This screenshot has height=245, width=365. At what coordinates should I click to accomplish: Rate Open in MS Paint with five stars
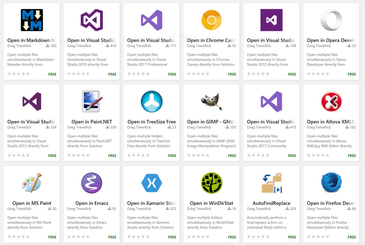pyautogui.click(x=29, y=237)
